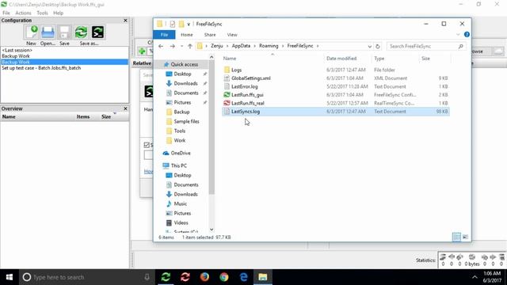Click the Explorer back arrow
This screenshot has height=285, width=507.
[161, 46]
